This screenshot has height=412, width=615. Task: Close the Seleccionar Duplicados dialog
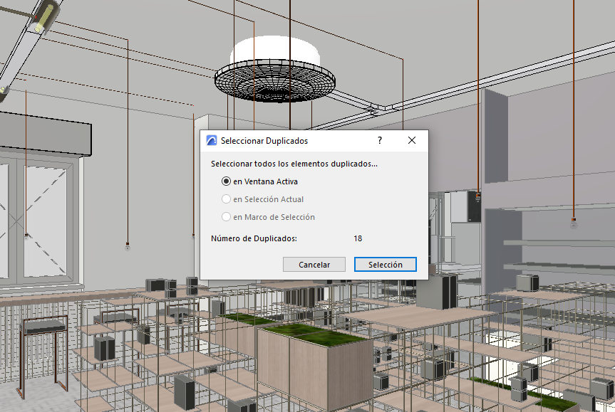[412, 141]
